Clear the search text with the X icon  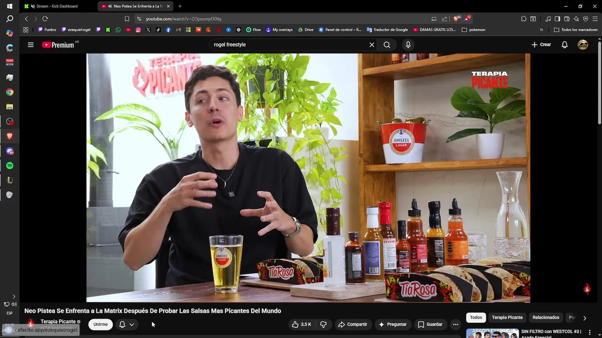click(x=372, y=45)
